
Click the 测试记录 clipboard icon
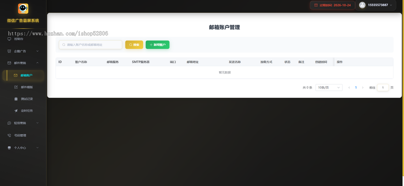(16, 99)
